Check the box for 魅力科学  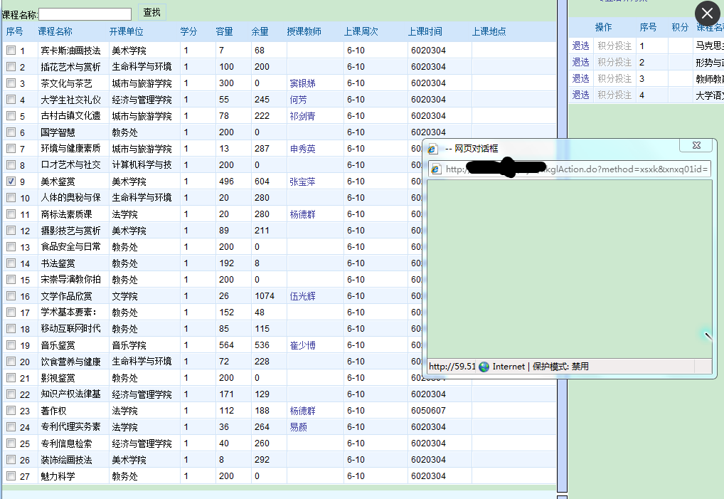[11, 476]
